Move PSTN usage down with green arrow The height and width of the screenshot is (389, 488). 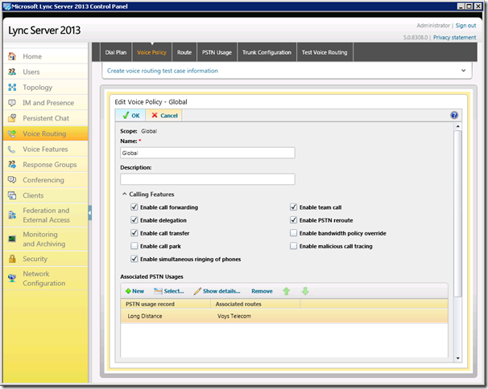click(305, 291)
